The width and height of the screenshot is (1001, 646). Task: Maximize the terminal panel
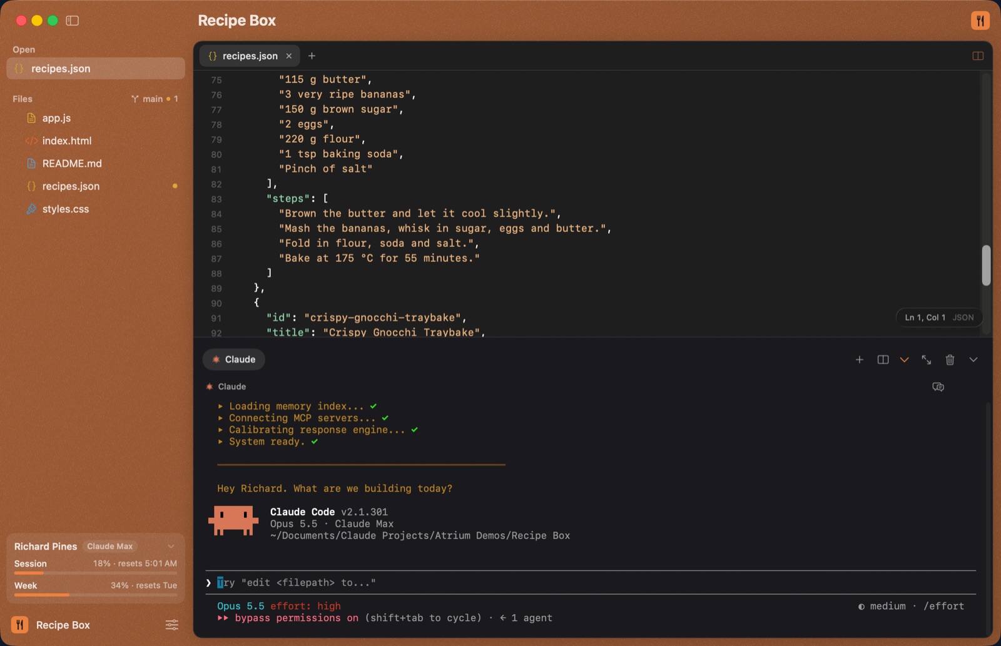coord(927,360)
